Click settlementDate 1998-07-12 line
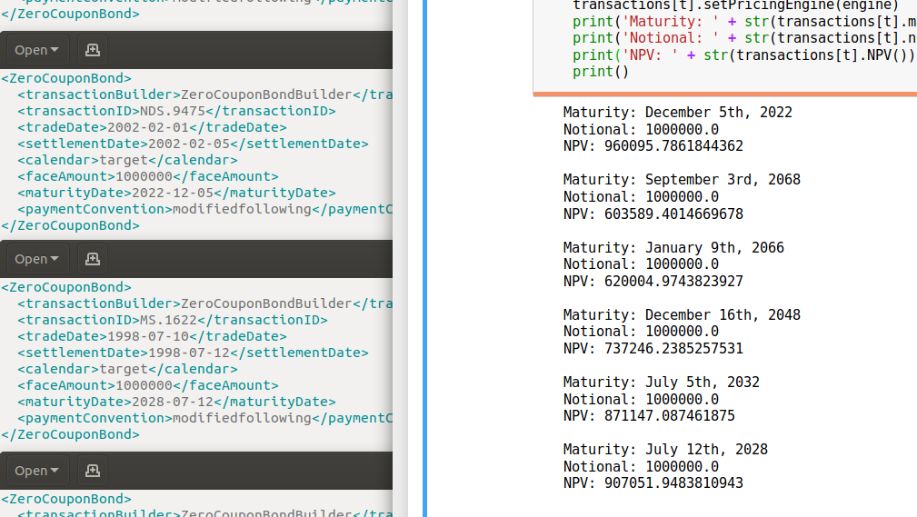 pyautogui.click(x=193, y=353)
